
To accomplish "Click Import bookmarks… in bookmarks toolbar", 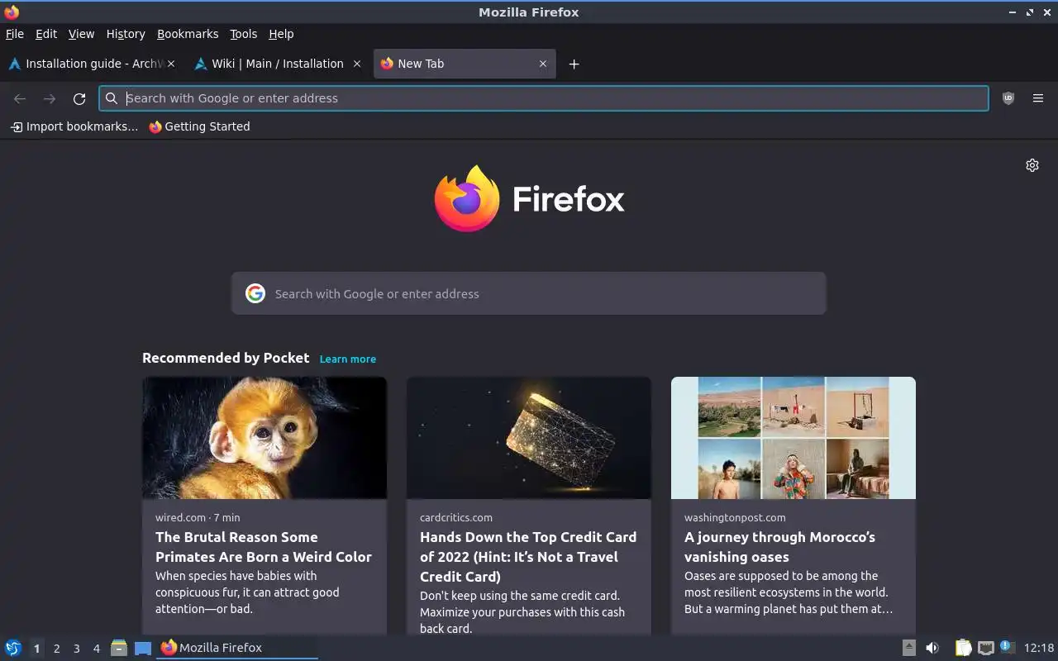I will pyautogui.click(x=74, y=126).
